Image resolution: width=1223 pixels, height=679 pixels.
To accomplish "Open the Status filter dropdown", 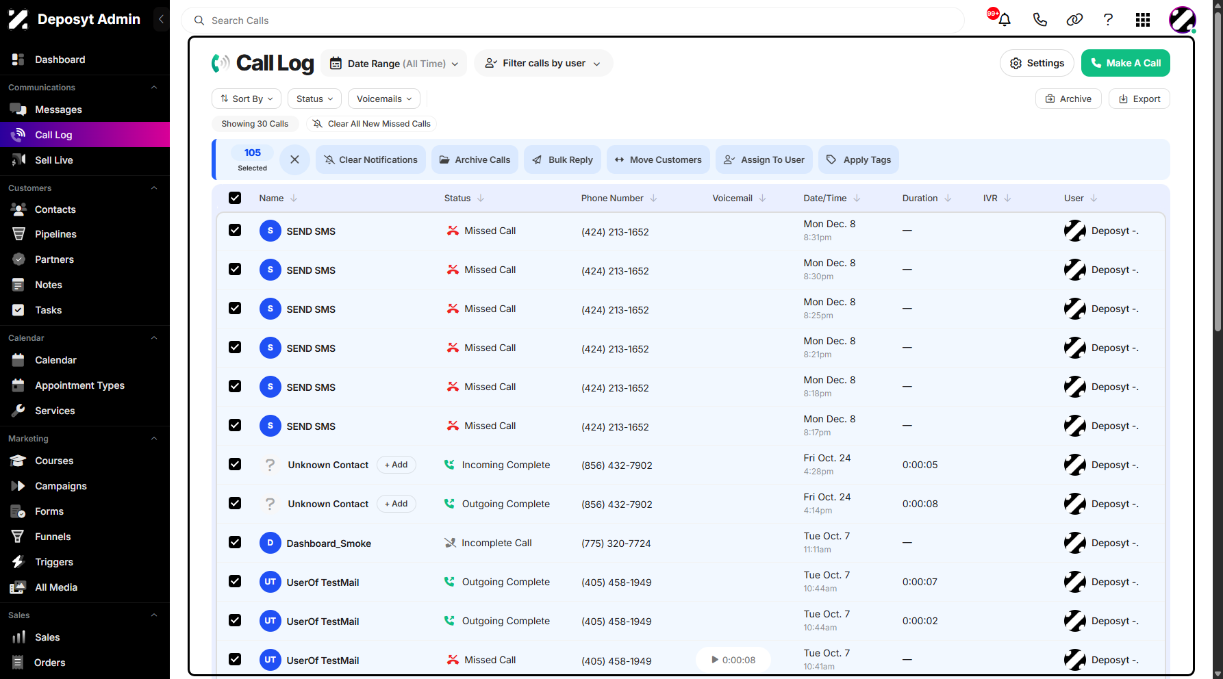I will 314,99.
